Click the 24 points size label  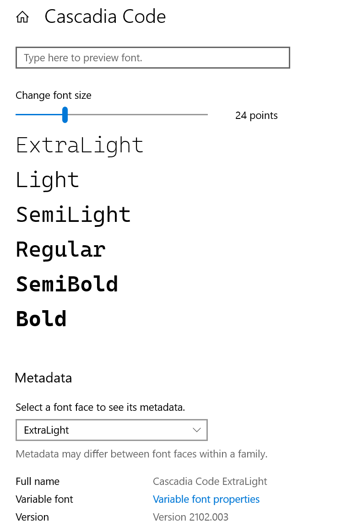(x=256, y=115)
